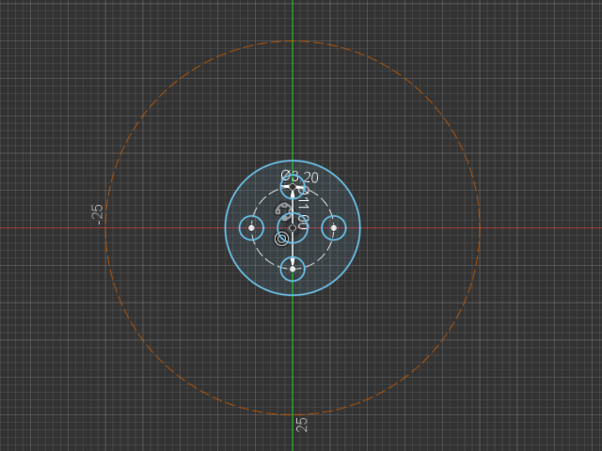Select the concentric constraint icon

tap(282, 239)
